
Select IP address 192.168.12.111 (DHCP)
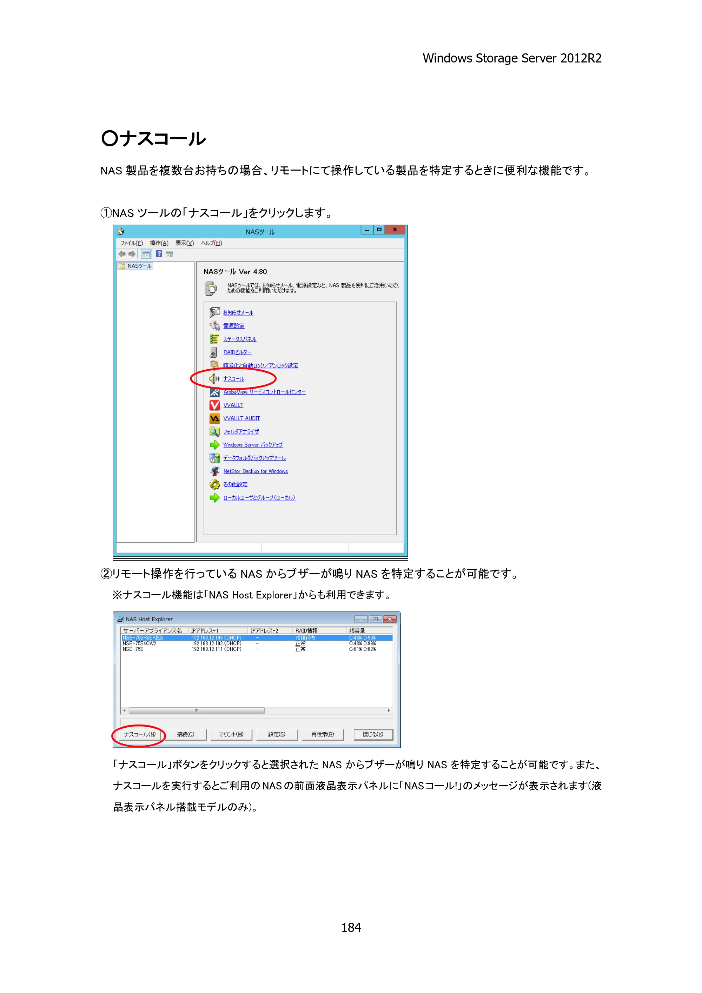coord(217,649)
